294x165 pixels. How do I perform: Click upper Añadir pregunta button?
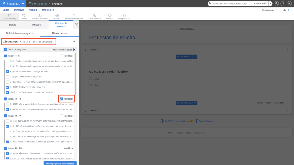click(184, 57)
